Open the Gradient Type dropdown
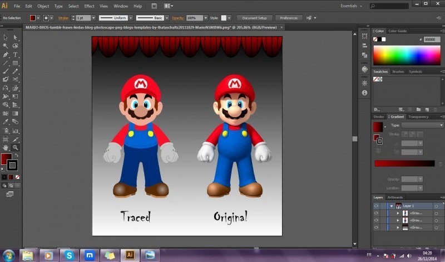The image size is (445, 262). pos(422,125)
